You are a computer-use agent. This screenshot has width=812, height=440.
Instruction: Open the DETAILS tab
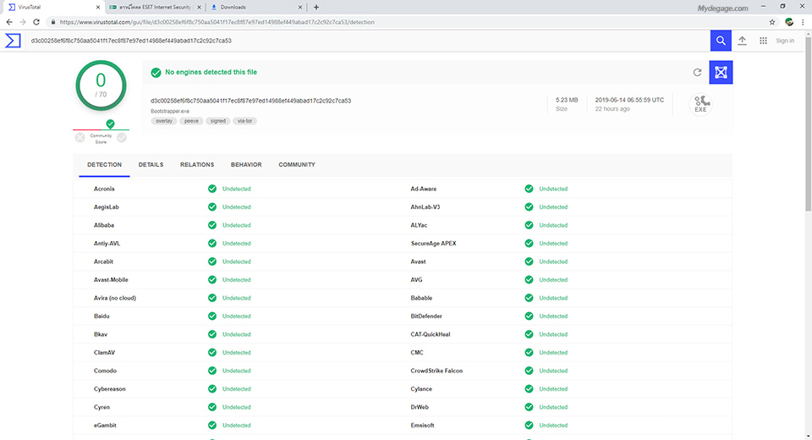click(x=151, y=165)
